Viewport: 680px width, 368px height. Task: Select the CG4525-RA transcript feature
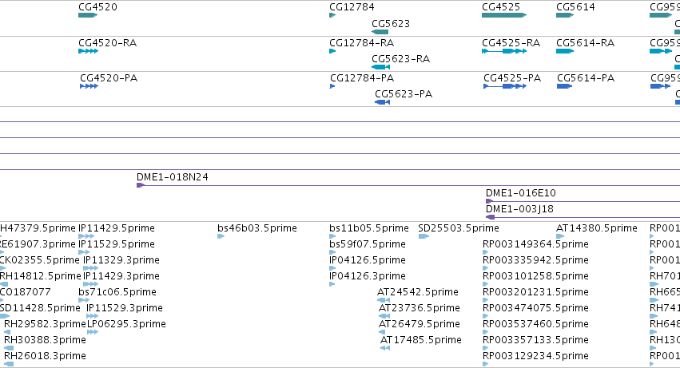pyautogui.click(x=504, y=51)
